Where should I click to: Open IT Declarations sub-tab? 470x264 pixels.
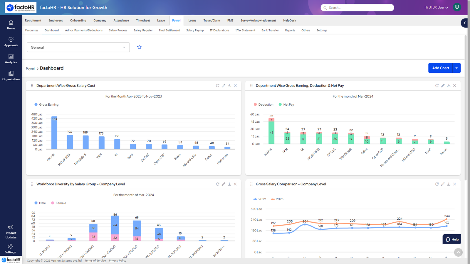[219, 31]
